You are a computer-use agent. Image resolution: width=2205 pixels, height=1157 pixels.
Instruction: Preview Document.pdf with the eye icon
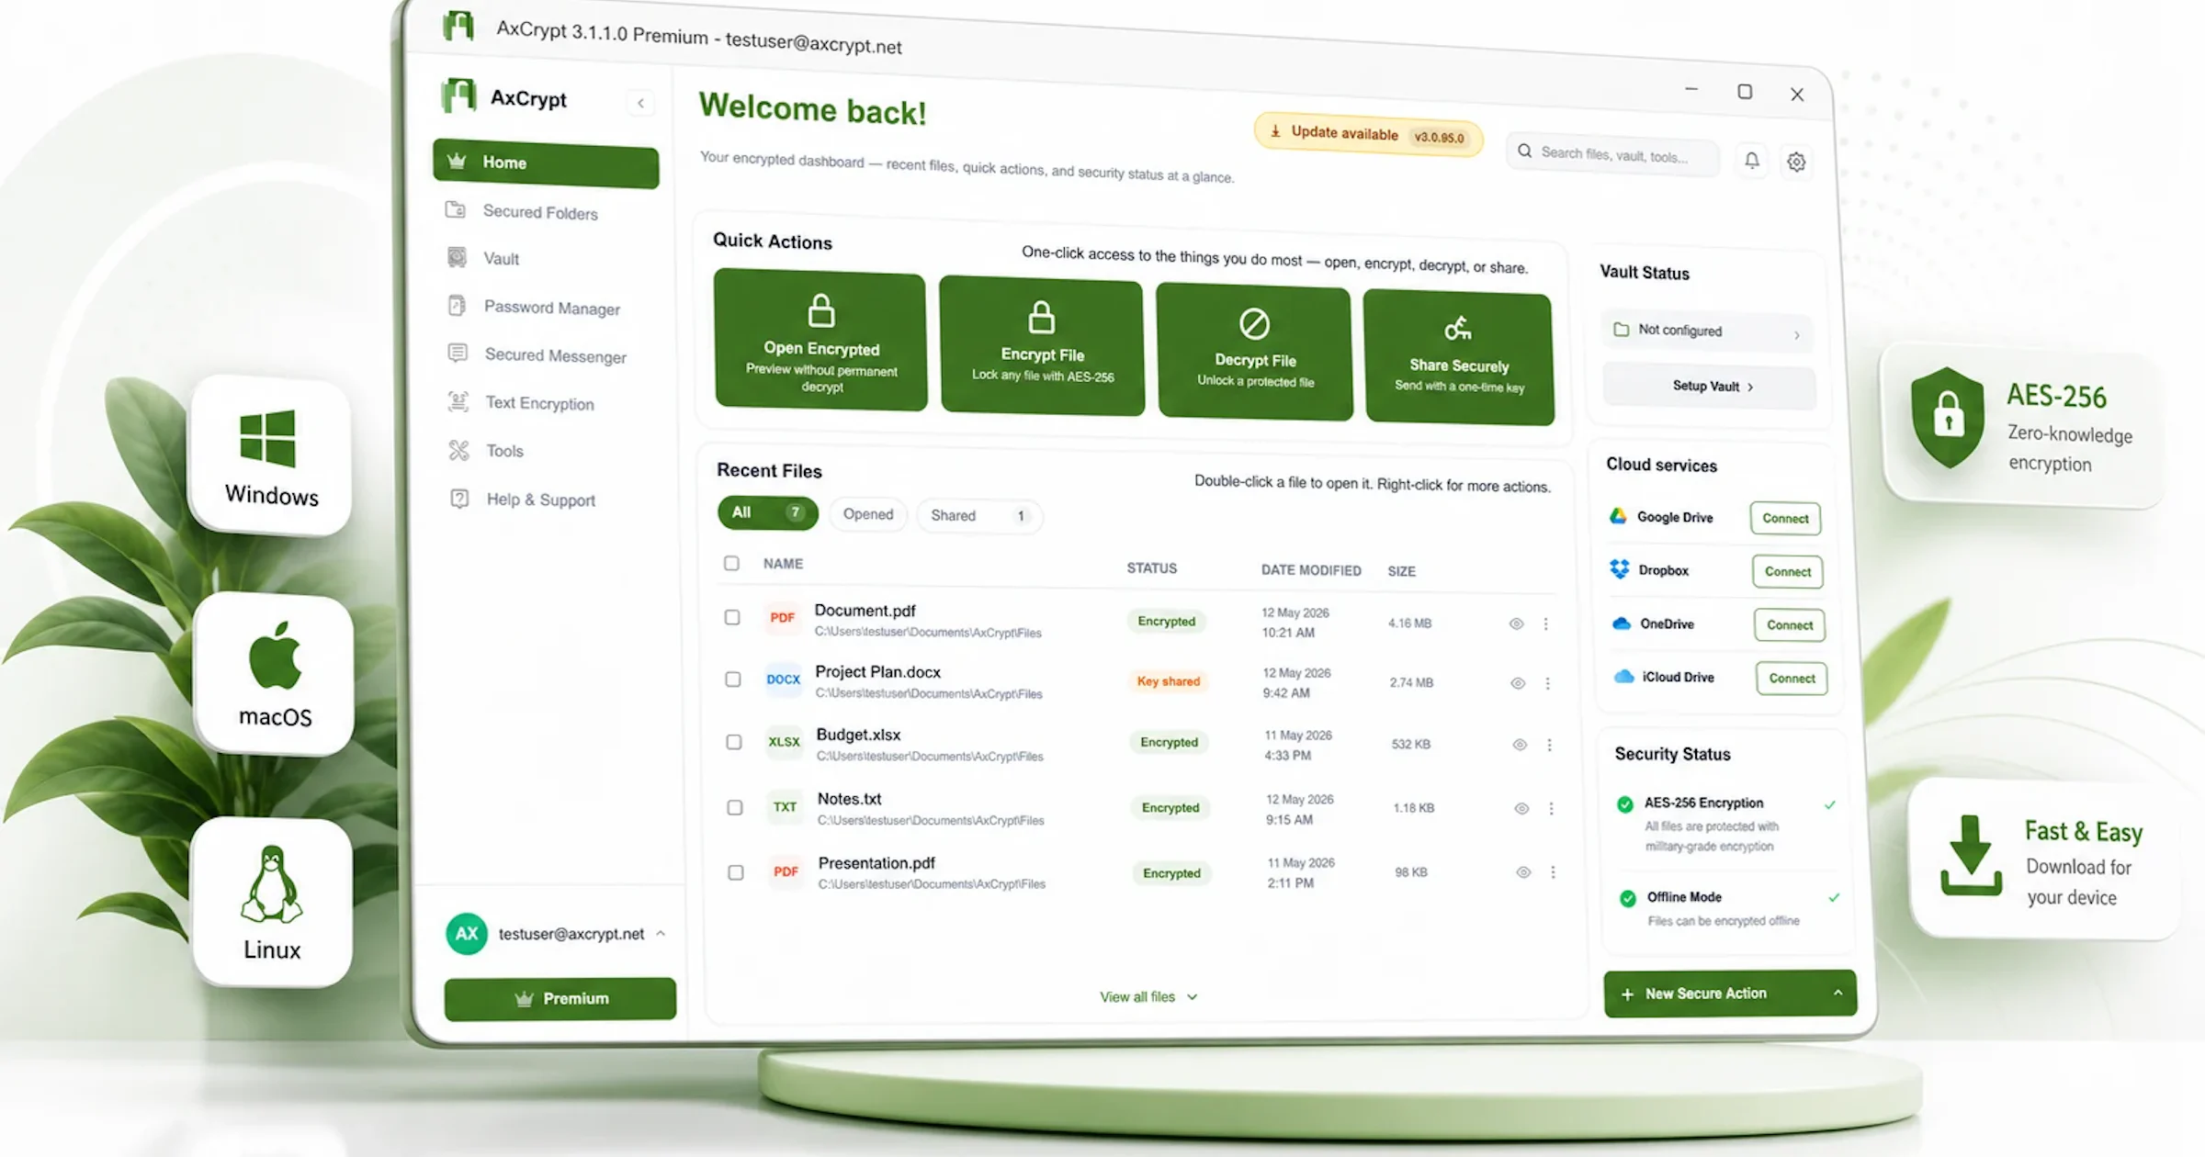[x=1517, y=623]
